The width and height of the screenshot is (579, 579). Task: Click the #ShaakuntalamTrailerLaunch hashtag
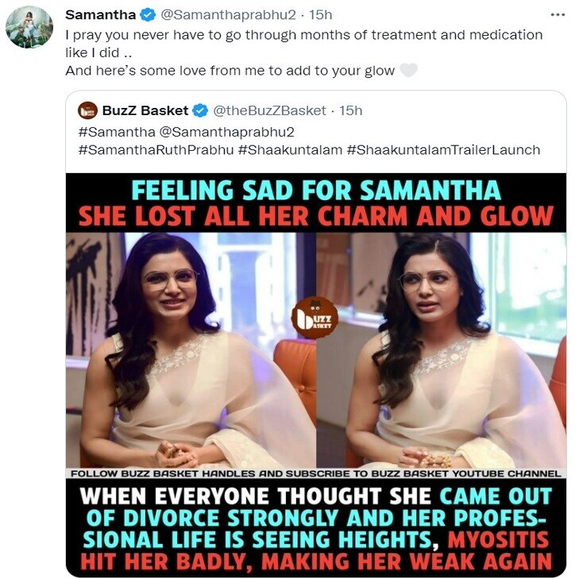click(443, 150)
